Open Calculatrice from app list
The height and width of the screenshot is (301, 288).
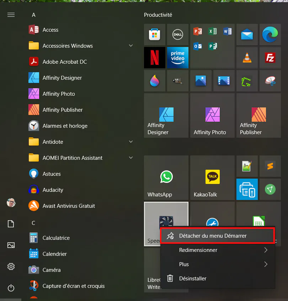(81, 238)
